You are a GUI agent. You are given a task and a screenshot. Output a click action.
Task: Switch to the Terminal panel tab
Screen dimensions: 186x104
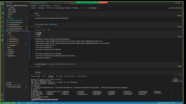(51, 76)
